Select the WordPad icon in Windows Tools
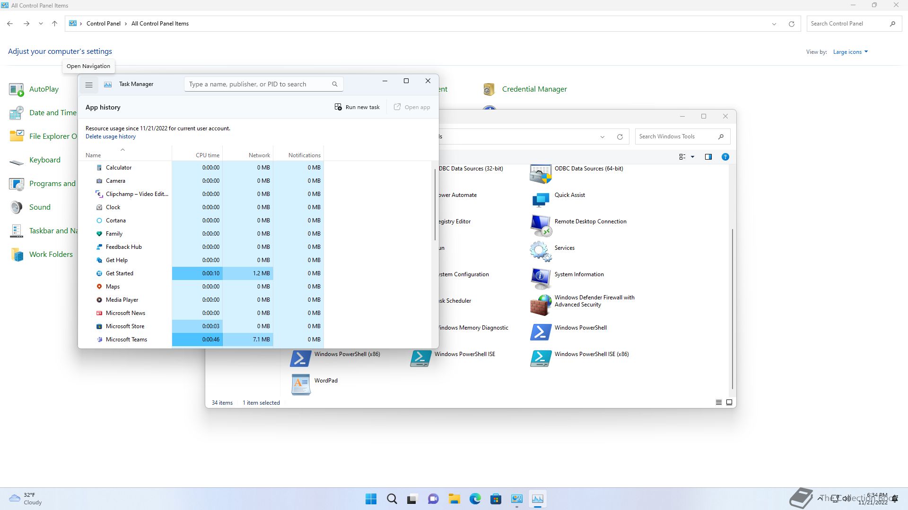The width and height of the screenshot is (908, 510). tap(301, 385)
